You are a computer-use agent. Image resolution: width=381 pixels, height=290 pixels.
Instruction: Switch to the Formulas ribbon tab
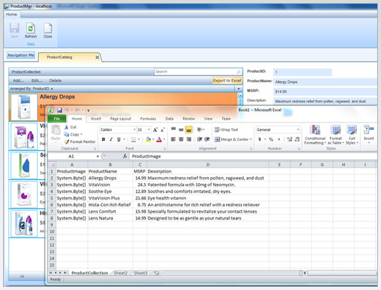tap(148, 119)
